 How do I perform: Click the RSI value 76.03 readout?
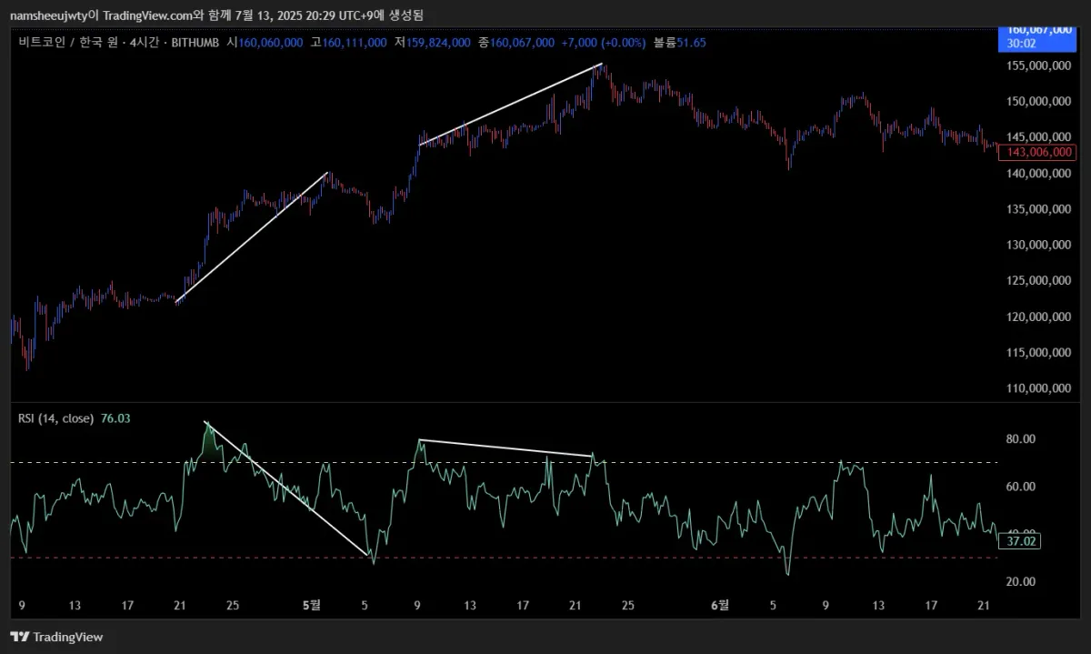pos(115,418)
